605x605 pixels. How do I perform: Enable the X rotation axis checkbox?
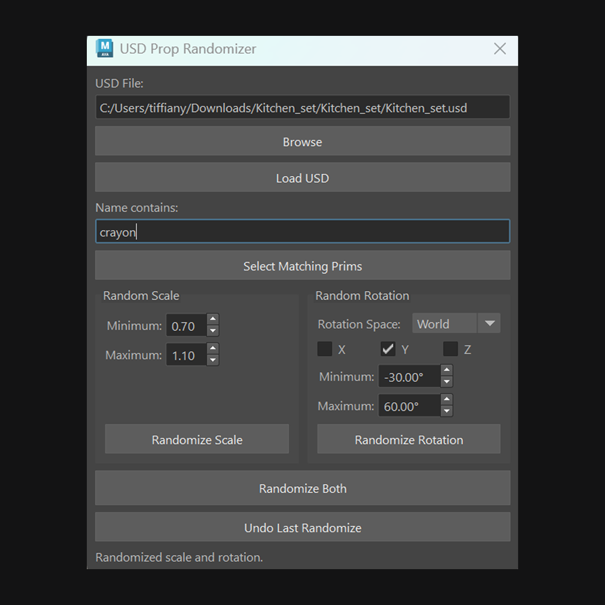point(325,349)
